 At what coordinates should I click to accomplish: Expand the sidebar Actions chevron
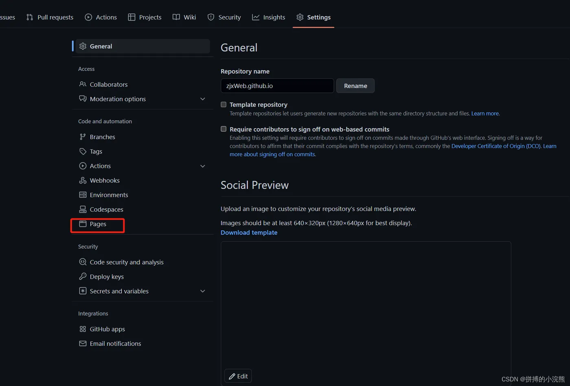pos(203,166)
